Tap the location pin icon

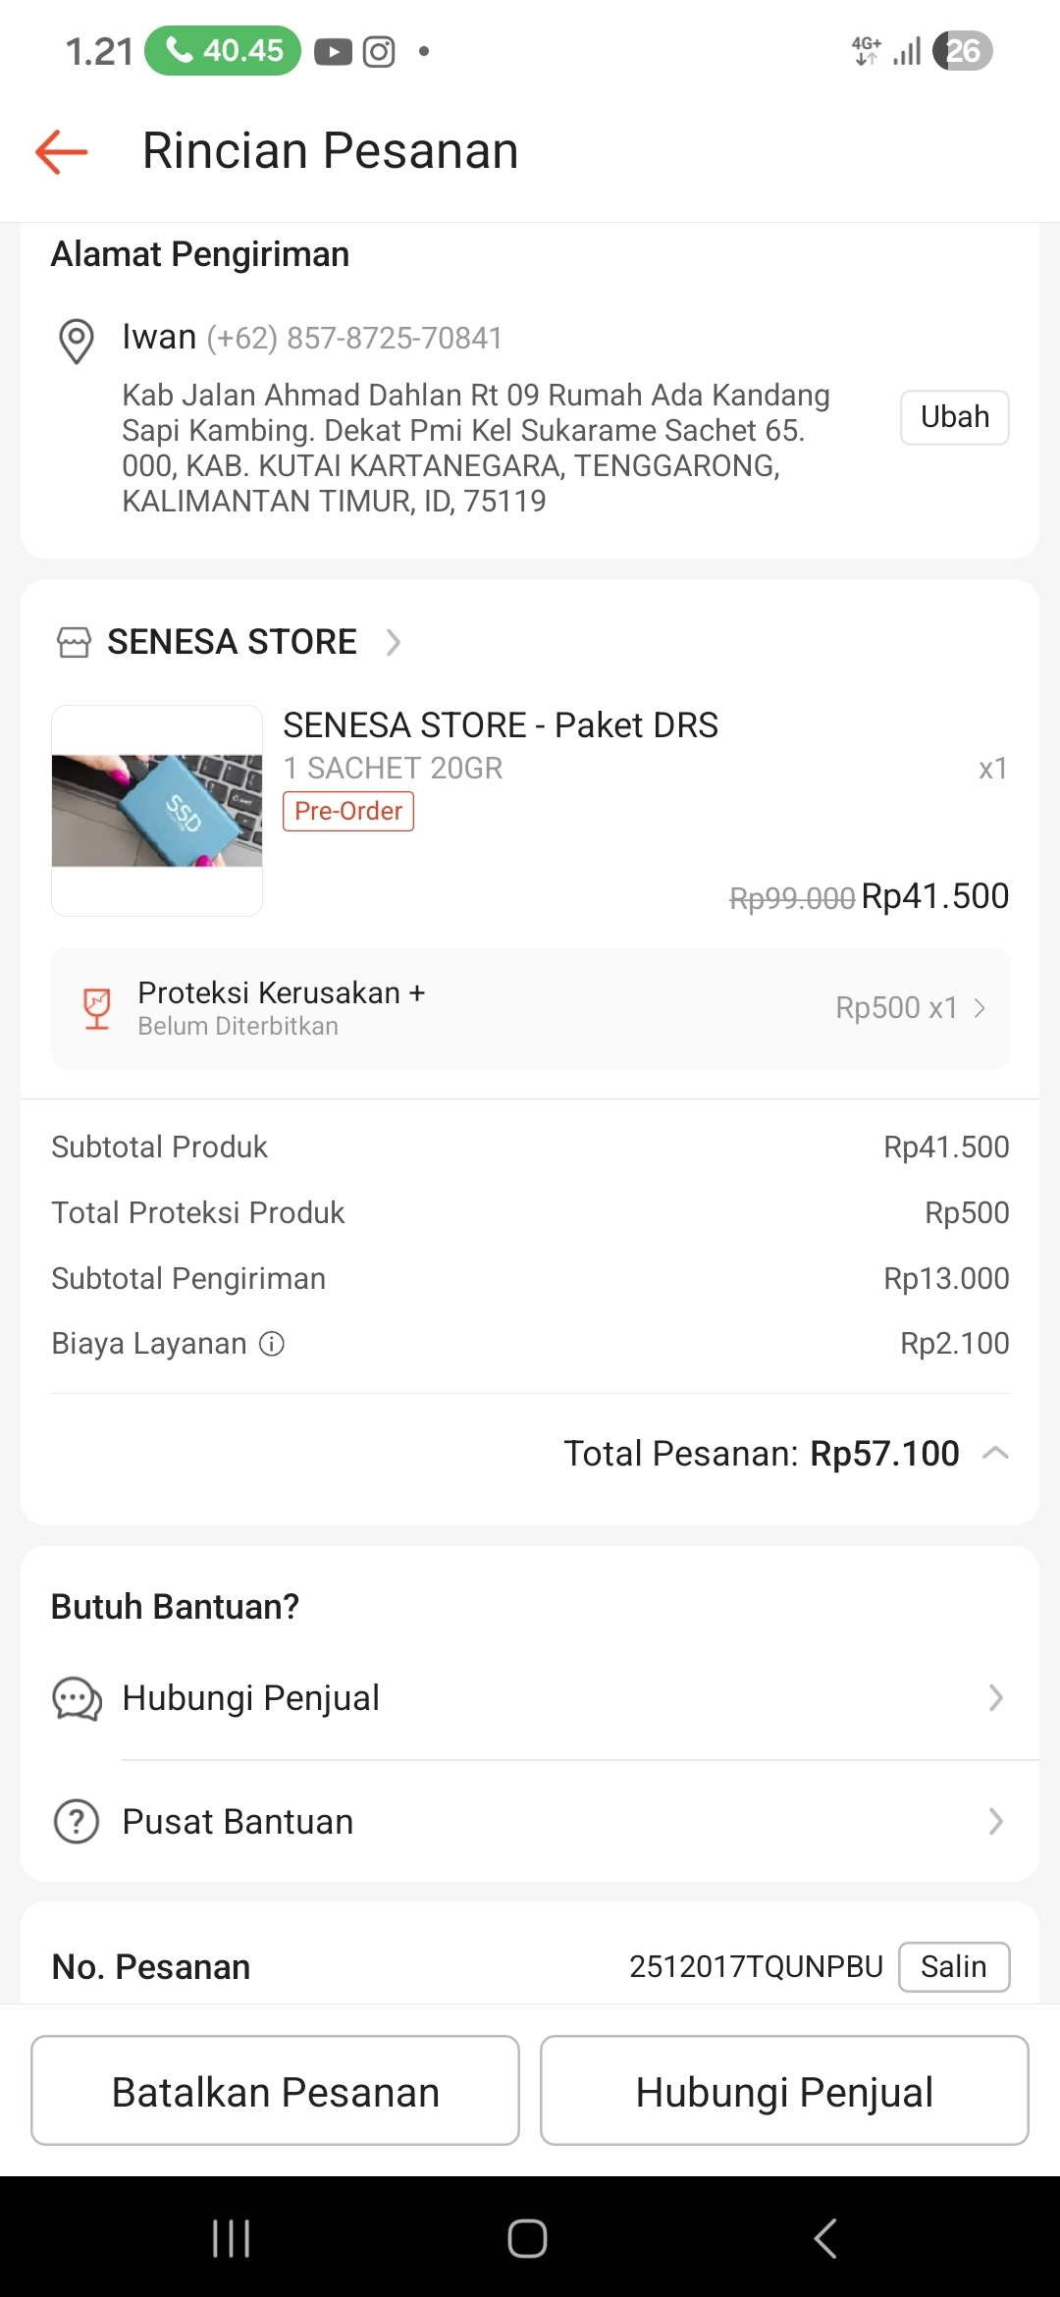click(77, 341)
